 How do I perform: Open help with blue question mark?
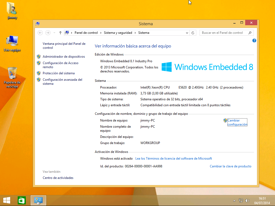click(254, 41)
